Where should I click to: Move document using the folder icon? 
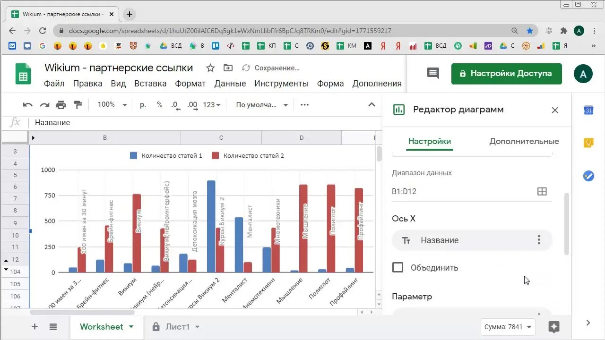[228, 68]
